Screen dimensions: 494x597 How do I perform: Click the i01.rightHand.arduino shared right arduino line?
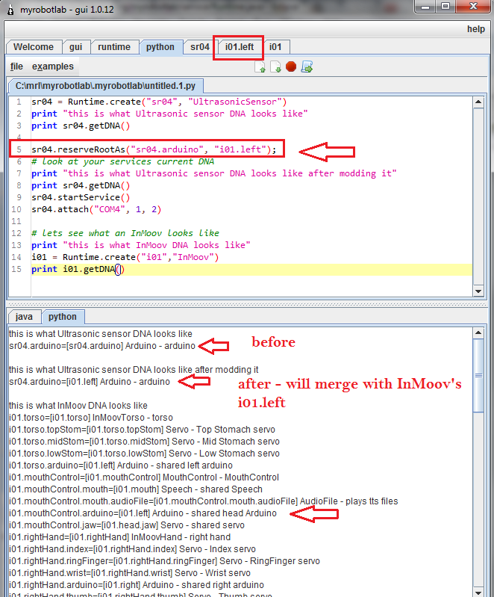[x=137, y=585]
